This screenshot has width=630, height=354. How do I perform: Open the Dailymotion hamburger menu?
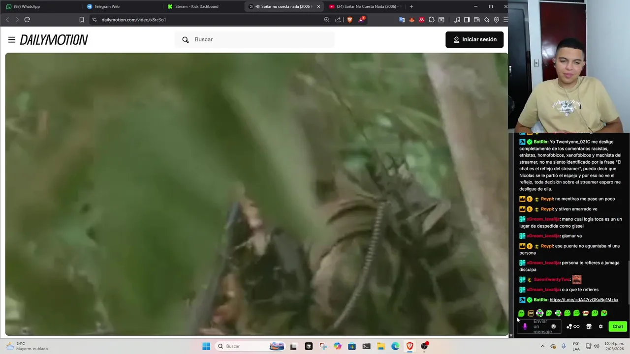point(12,39)
